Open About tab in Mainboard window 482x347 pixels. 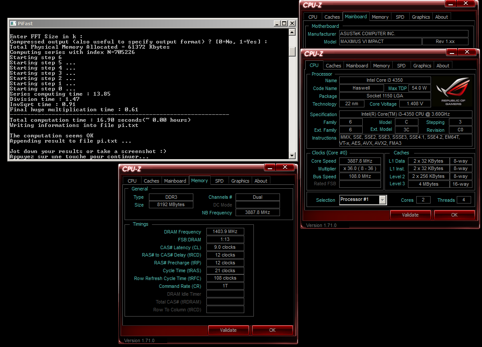[442, 17]
